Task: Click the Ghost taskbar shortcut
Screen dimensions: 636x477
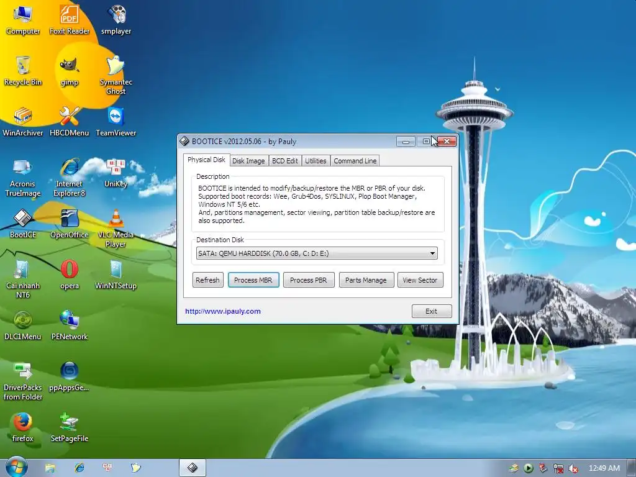Action: coord(136,468)
